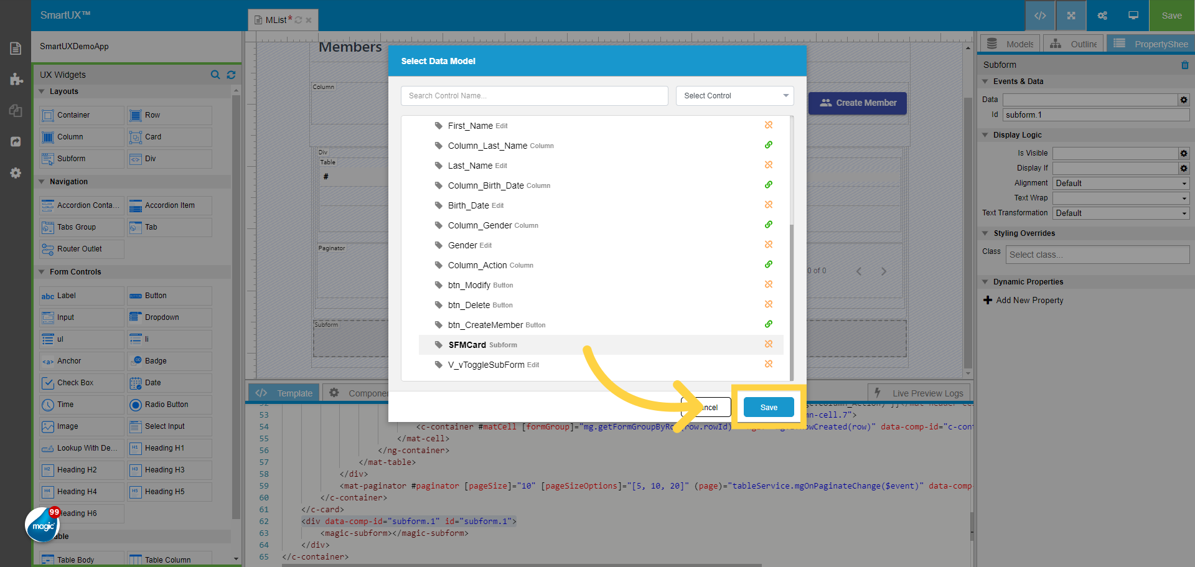Open the gear icon next to Display If
Image resolution: width=1195 pixels, height=567 pixels.
[1184, 168]
